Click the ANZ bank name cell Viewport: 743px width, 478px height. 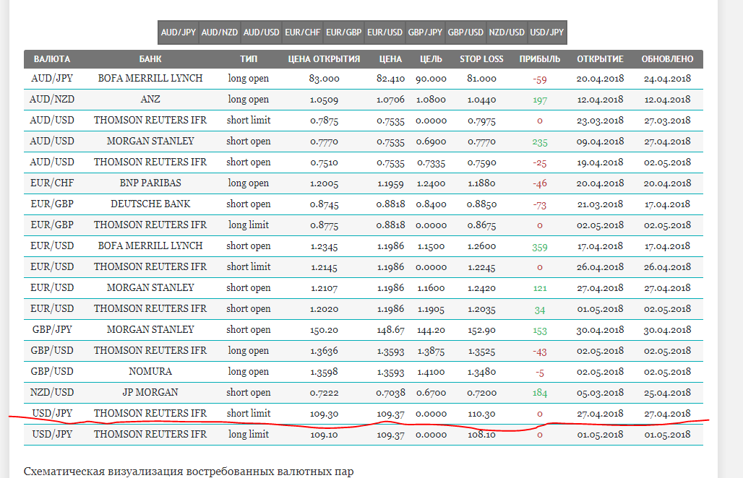click(150, 100)
